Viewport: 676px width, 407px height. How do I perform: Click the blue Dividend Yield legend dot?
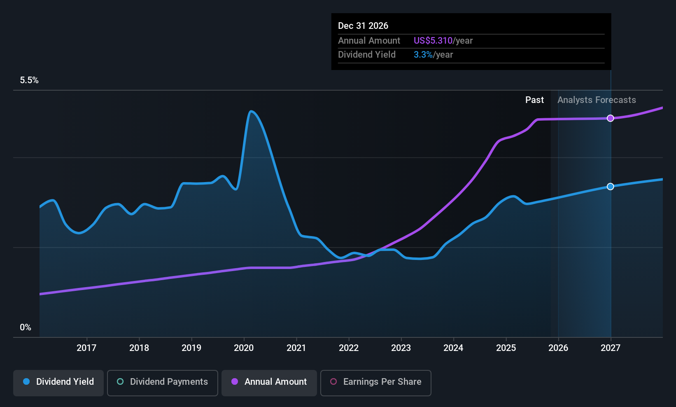pyautogui.click(x=26, y=381)
